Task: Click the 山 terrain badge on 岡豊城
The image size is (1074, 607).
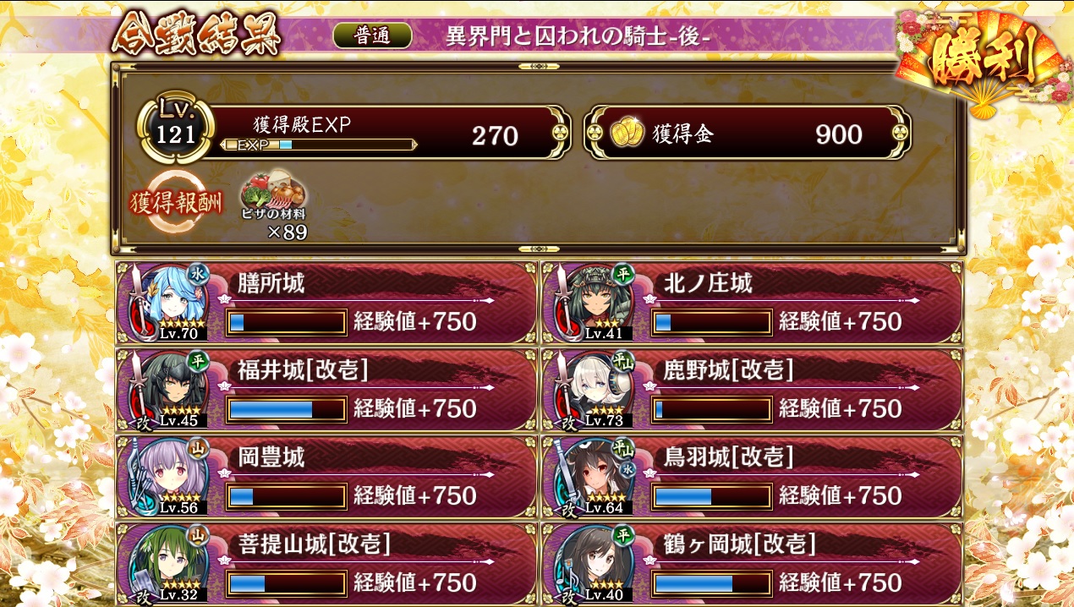Action: click(197, 448)
